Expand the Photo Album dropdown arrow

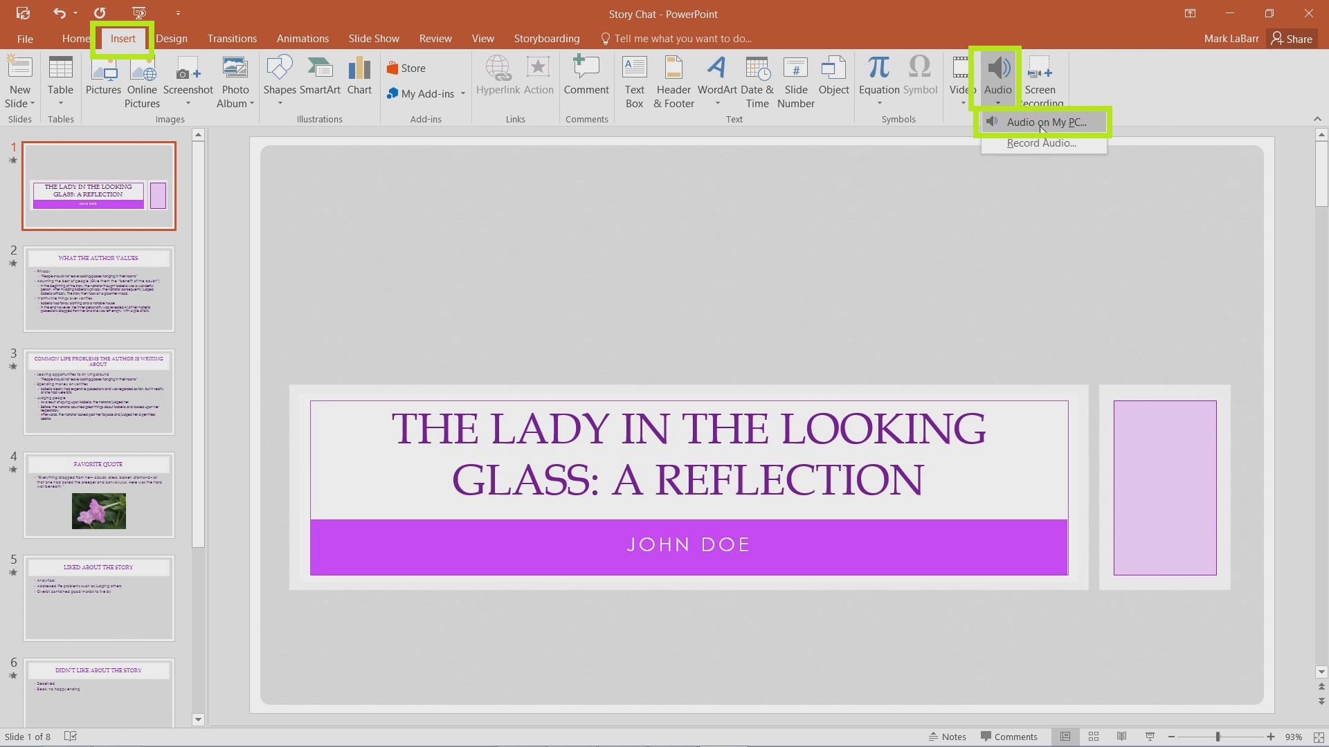(252, 104)
